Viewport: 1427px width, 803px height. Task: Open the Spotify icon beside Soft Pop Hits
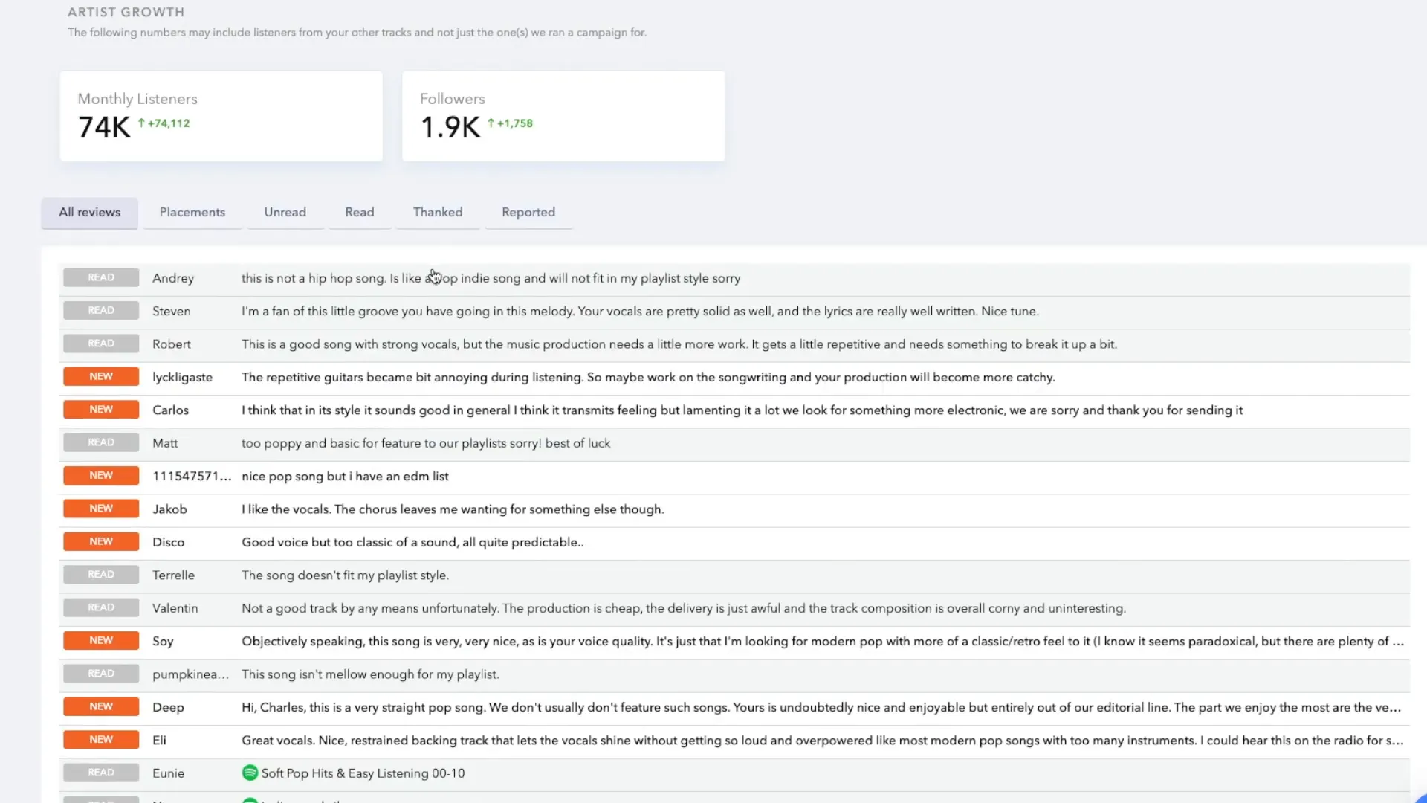[x=250, y=773]
